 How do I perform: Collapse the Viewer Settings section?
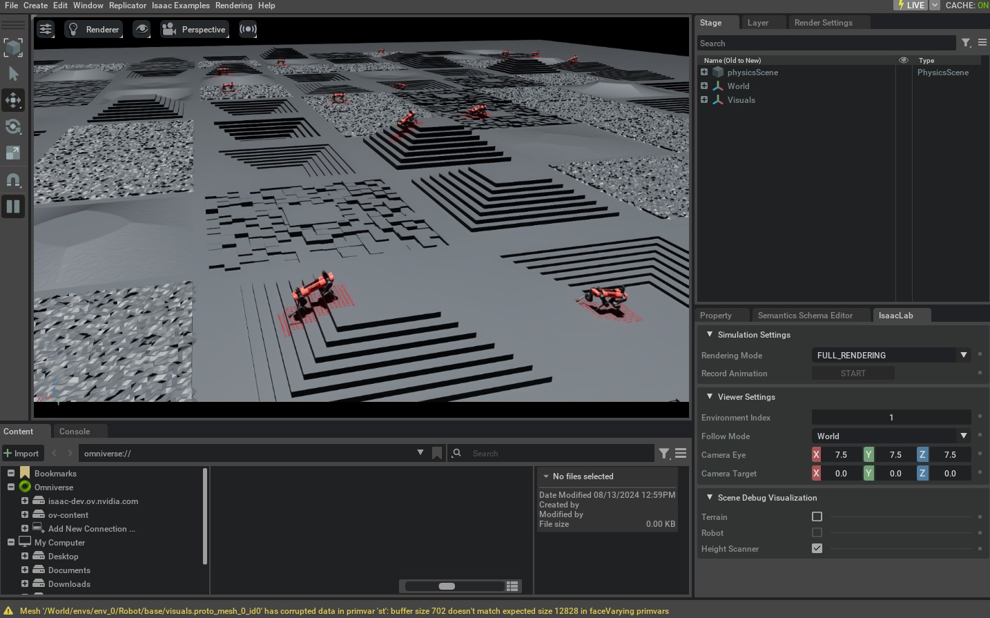[x=710, y=396]
